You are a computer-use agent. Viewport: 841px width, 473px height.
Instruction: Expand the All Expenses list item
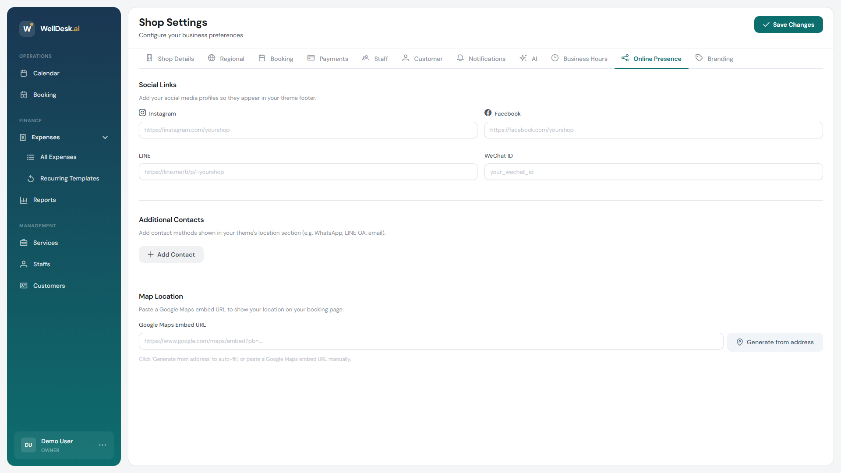tap(58, 157)
